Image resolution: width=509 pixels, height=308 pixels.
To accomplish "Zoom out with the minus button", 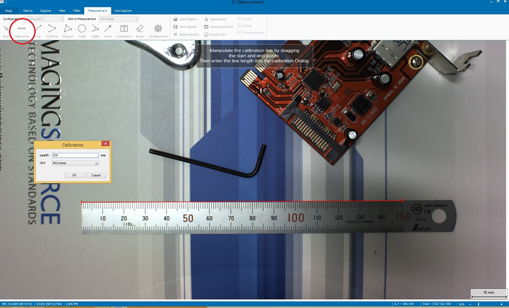I will [470, 304].
